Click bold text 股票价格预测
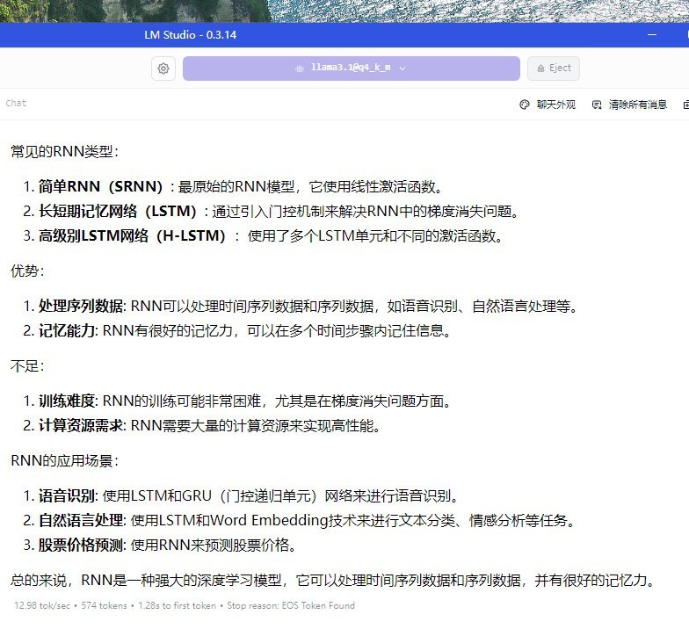Image resolution: width=689 pixels, height=636 pixels. 83,545
